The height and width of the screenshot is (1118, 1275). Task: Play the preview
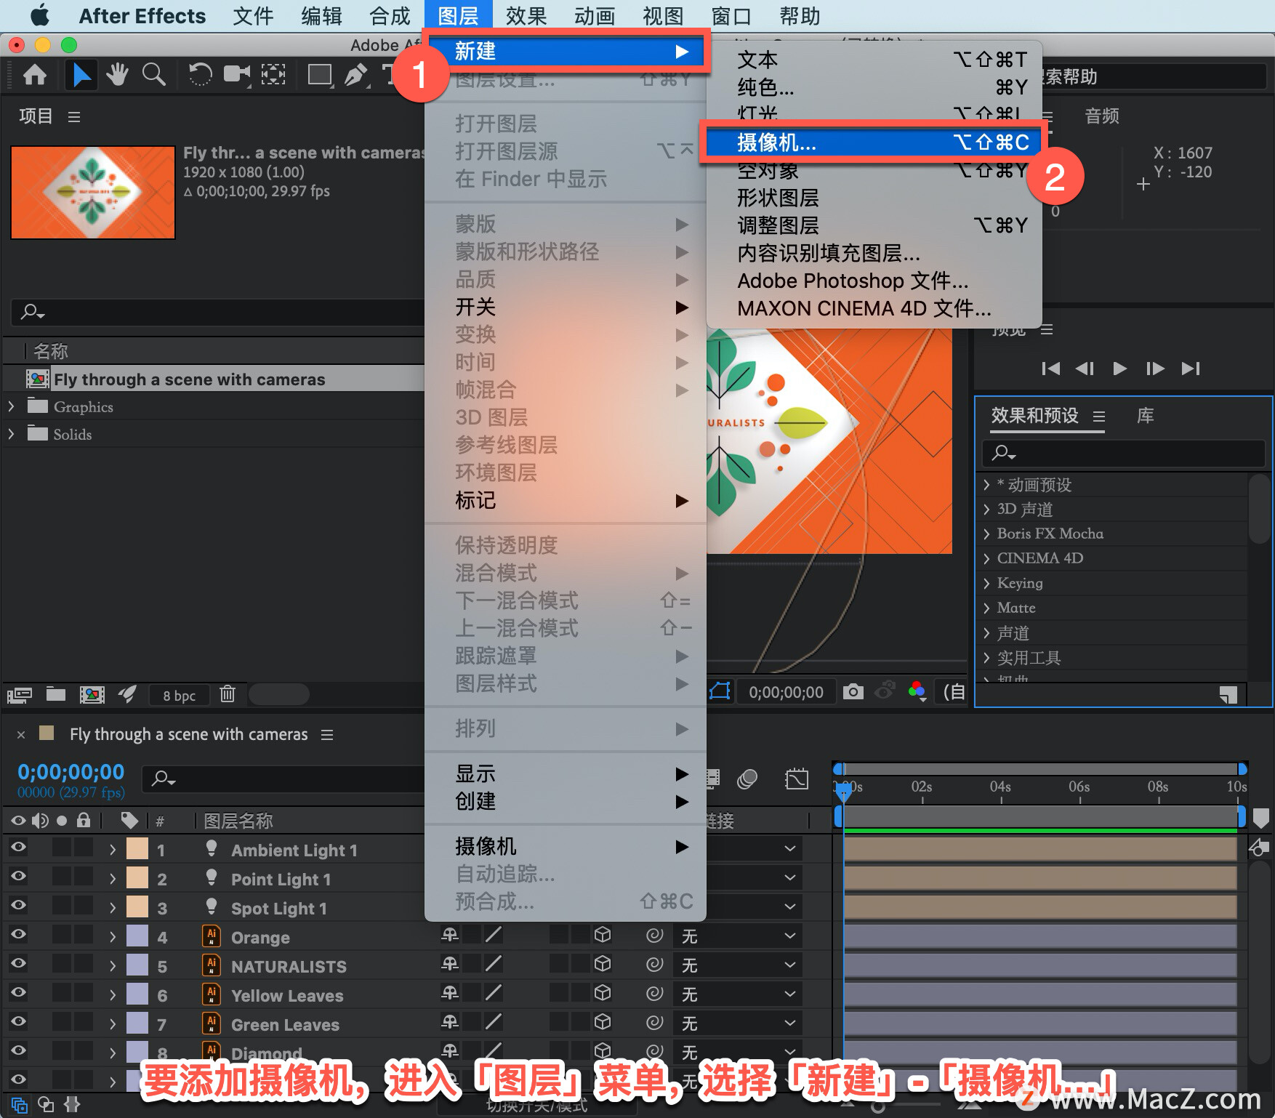pos(1119,369)
